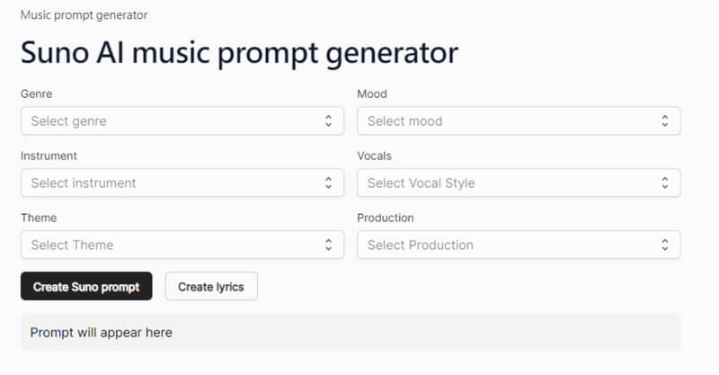Click the Genre field label
719x375 pixels.
click(36, 94)
